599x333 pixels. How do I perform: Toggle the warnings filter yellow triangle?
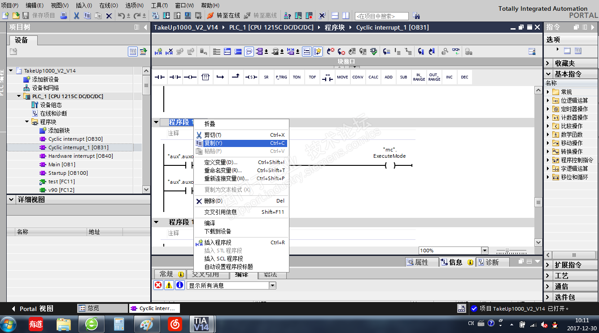(x=169, y=285)
